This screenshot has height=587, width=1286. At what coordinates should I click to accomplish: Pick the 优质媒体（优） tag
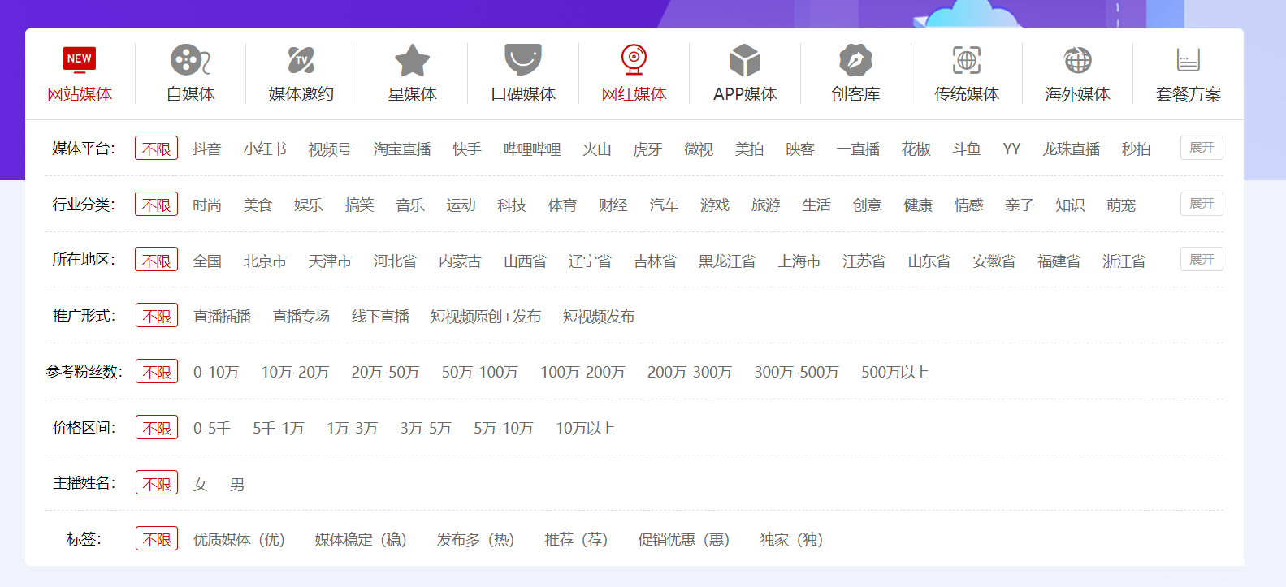239,540
